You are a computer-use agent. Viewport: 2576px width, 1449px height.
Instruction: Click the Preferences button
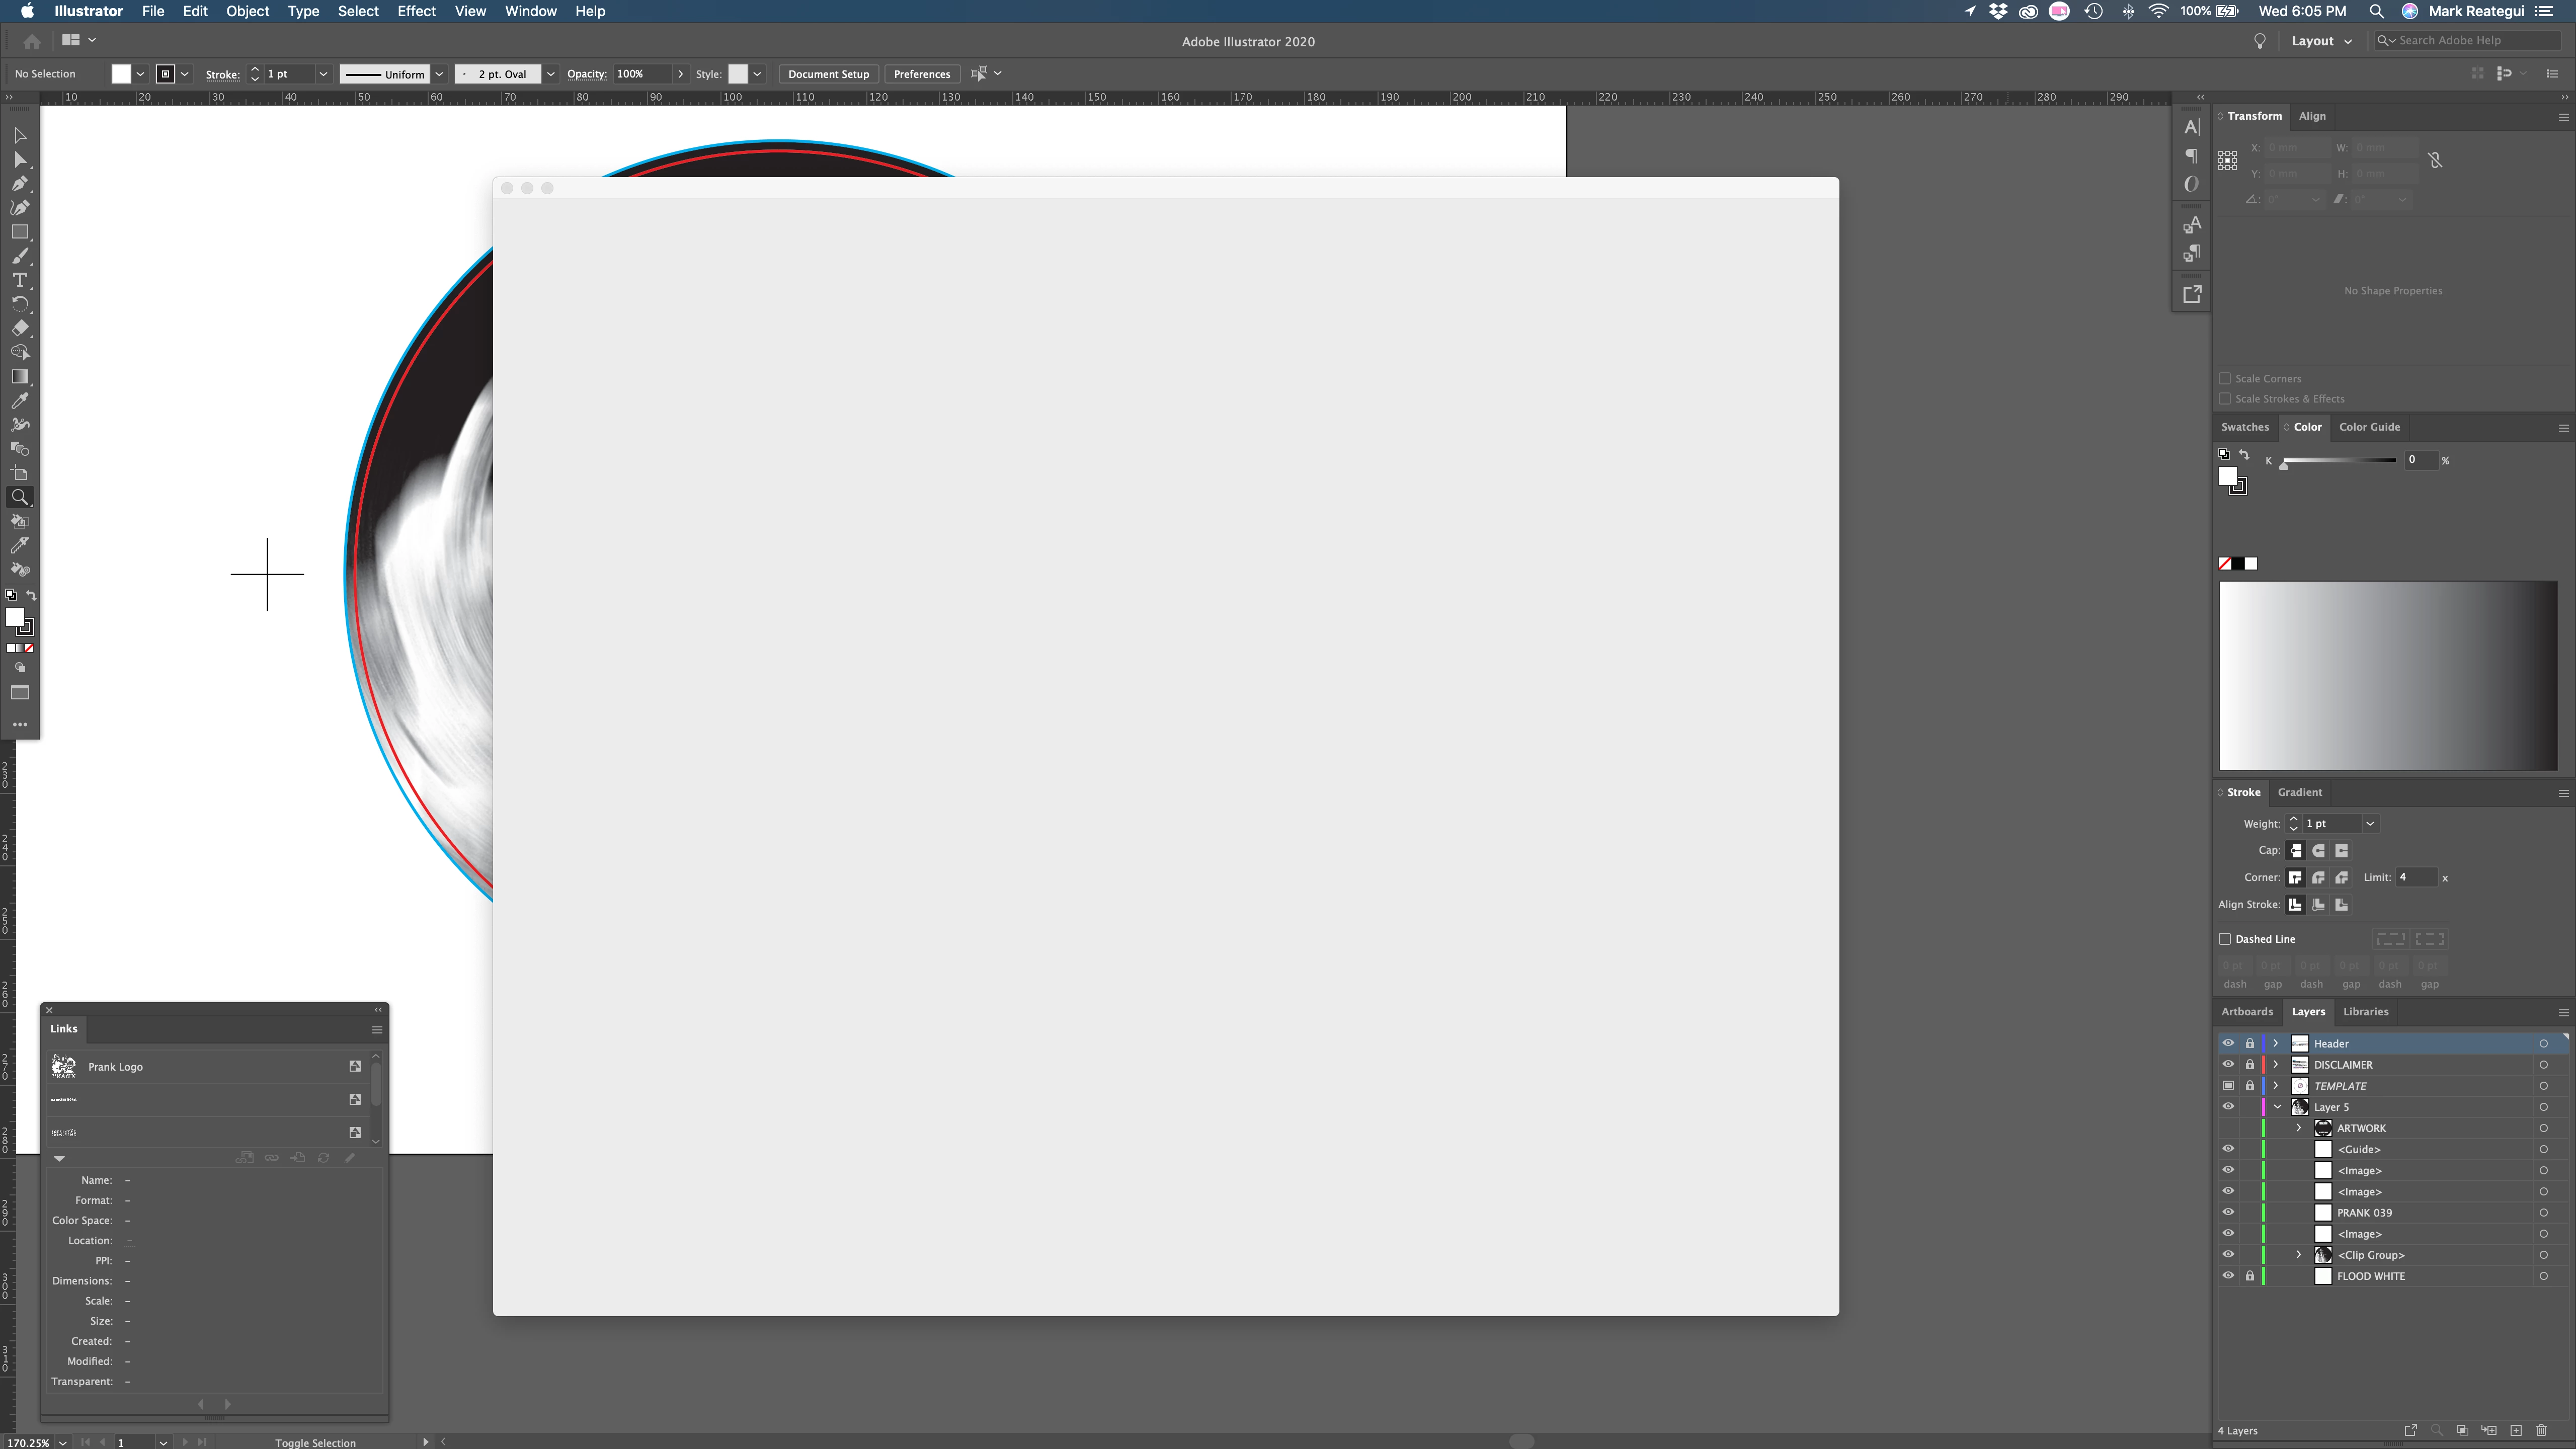921,74
